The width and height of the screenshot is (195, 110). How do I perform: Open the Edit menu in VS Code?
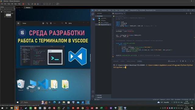point(99,10)
